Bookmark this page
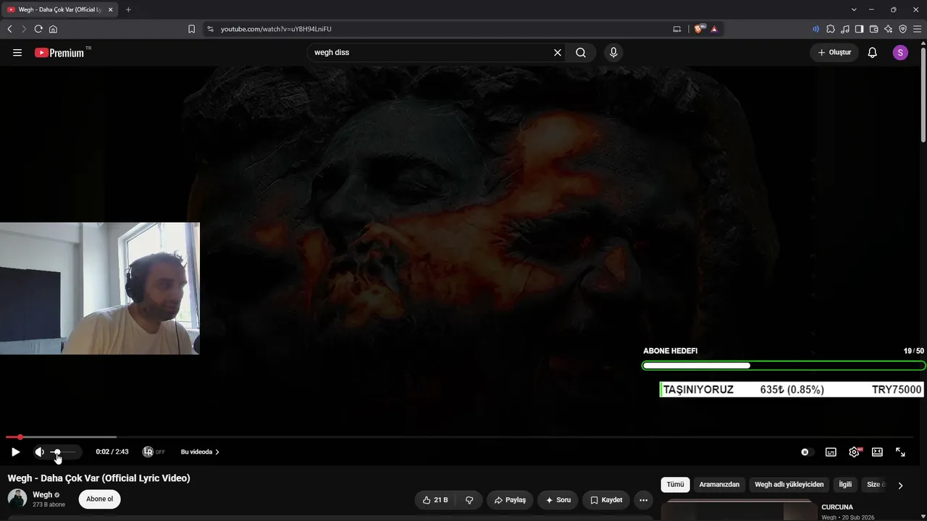Image resolution: width=927 pixels, height=521 pixels. [x=191, y=29]
